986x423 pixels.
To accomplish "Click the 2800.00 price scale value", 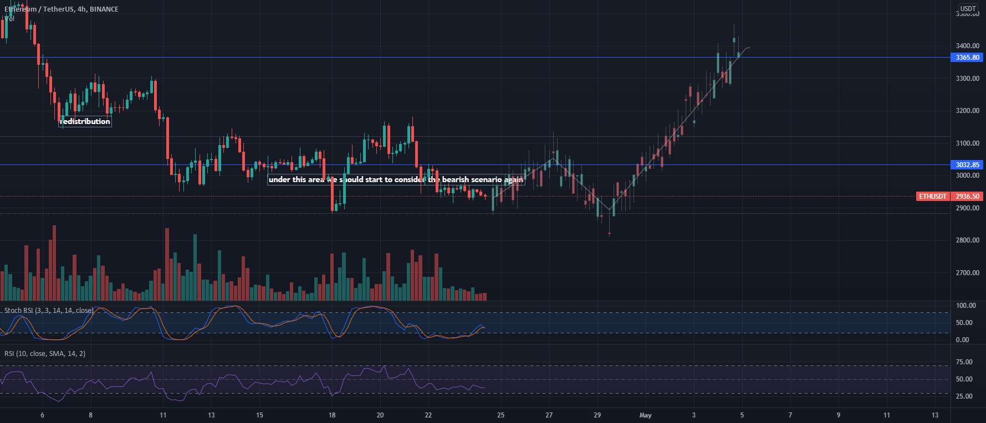I will point(967,240).
